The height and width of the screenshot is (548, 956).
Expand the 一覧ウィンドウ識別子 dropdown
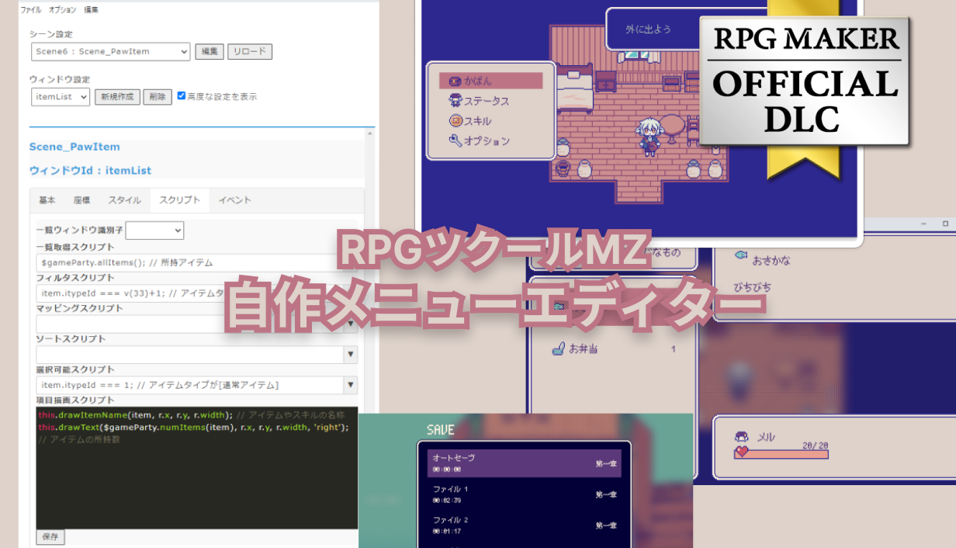pos(155,231)
